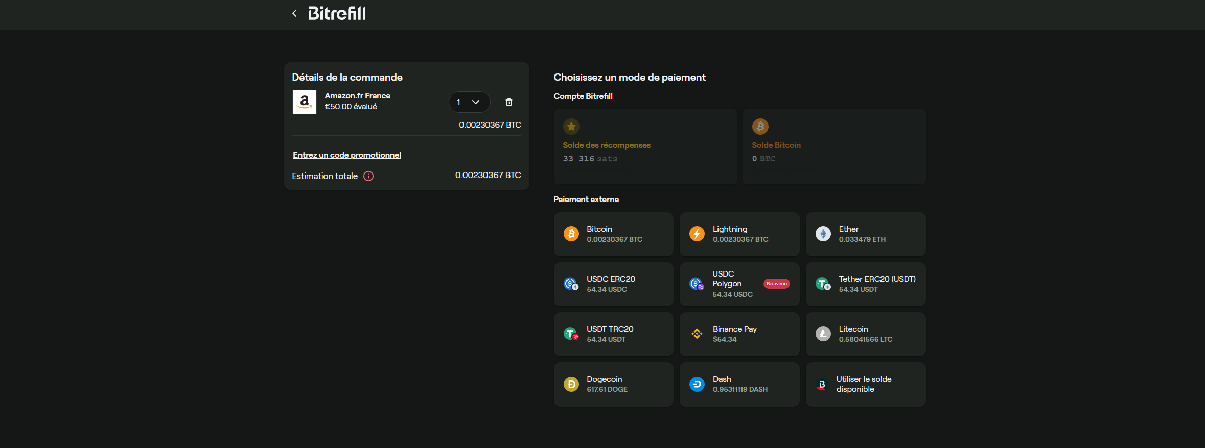Viewport: 1205px width, 448px height.
Task: Click the 'Paiement externe' section label
Action: (x=586, y=200)
